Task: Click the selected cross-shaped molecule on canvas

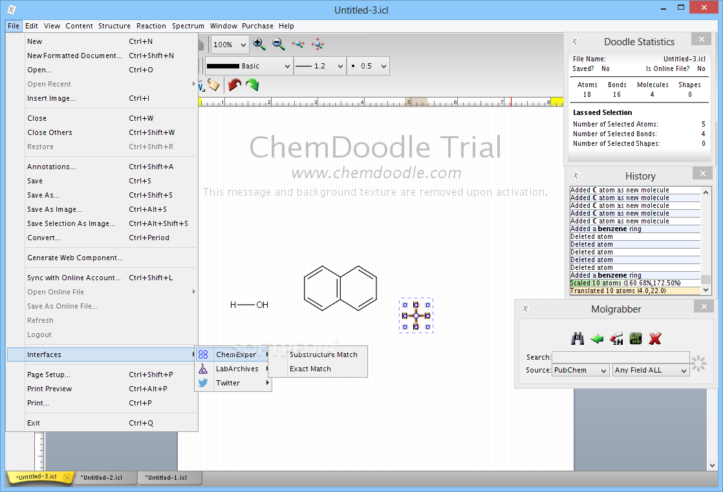Action: click(x=416, y=316)
